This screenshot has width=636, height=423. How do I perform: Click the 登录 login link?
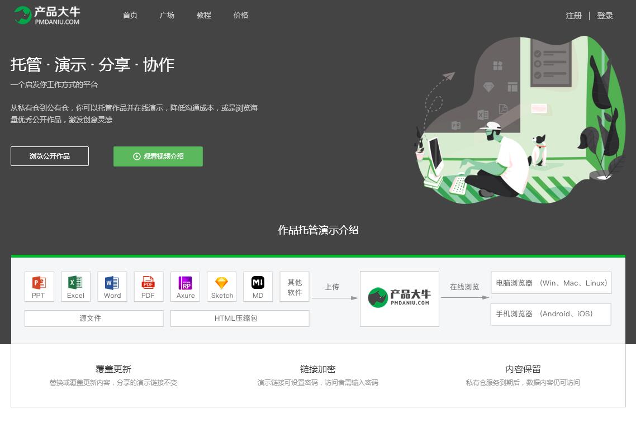click(605, 16)
